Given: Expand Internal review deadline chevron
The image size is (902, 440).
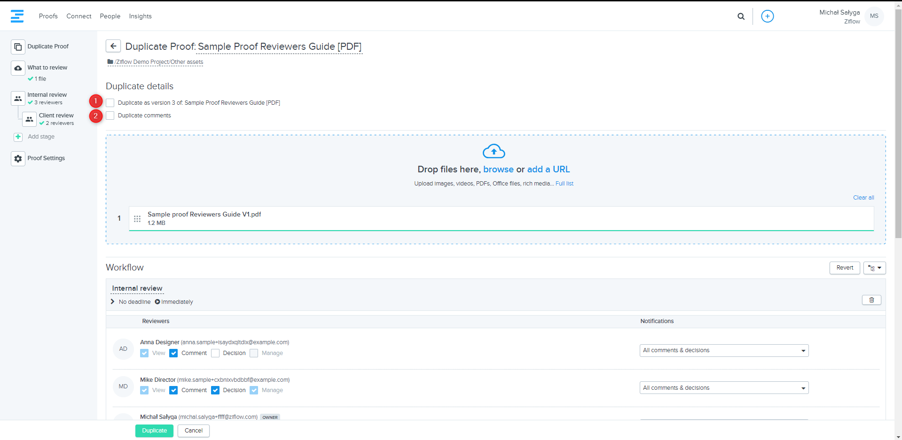Looking at the screenshot, I should (x=113, y=301).
